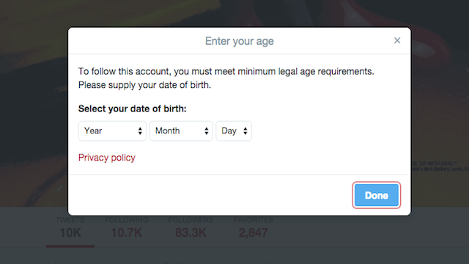The height and width of the screenshot is (264, 469).
Task: Click the dimmed header image behind dialog
Action: pos(33,89)
